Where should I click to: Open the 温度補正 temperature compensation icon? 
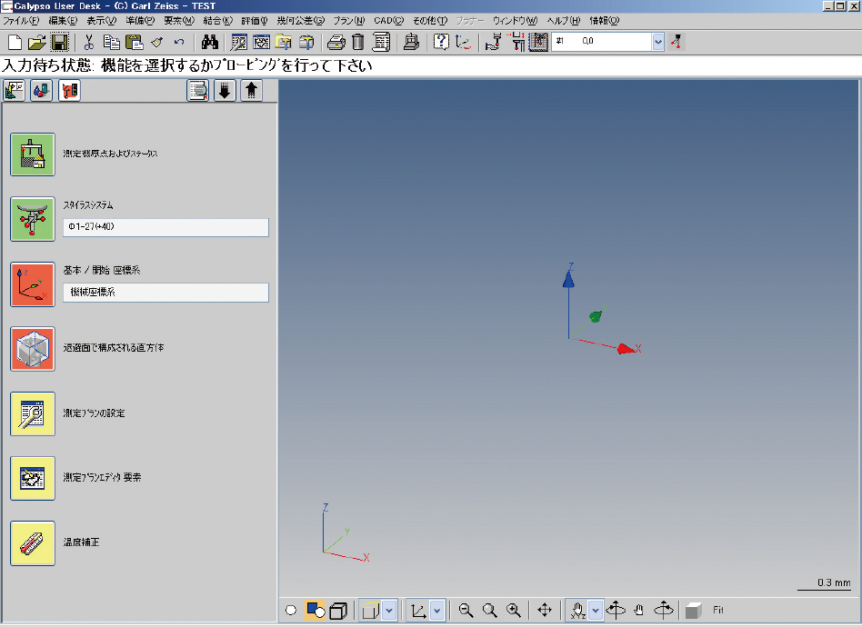point(33,542)
